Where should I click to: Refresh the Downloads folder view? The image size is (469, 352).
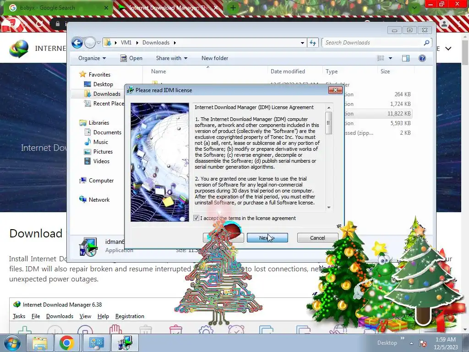click(313, 43)
